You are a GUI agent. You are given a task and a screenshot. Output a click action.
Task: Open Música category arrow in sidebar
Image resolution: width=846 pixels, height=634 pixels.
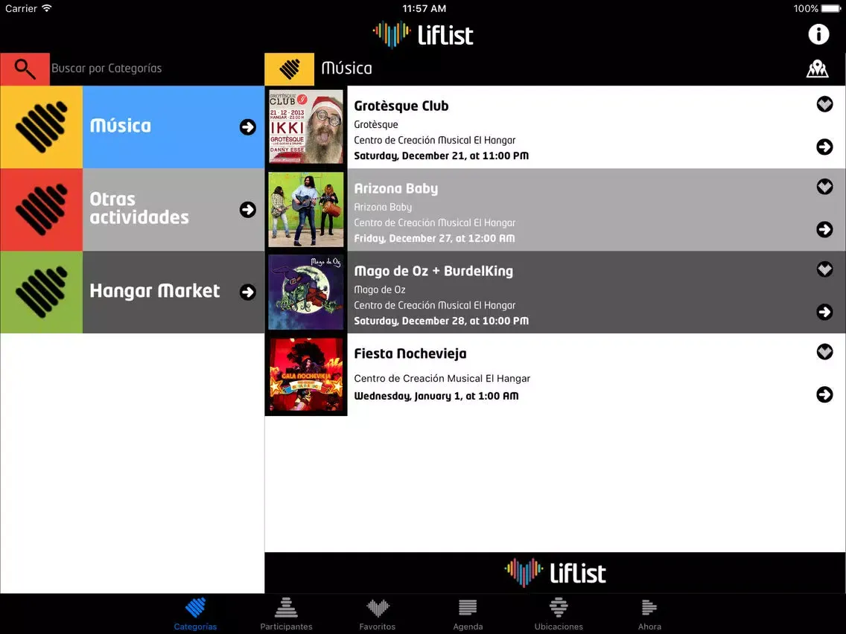[x=248, y=127]
